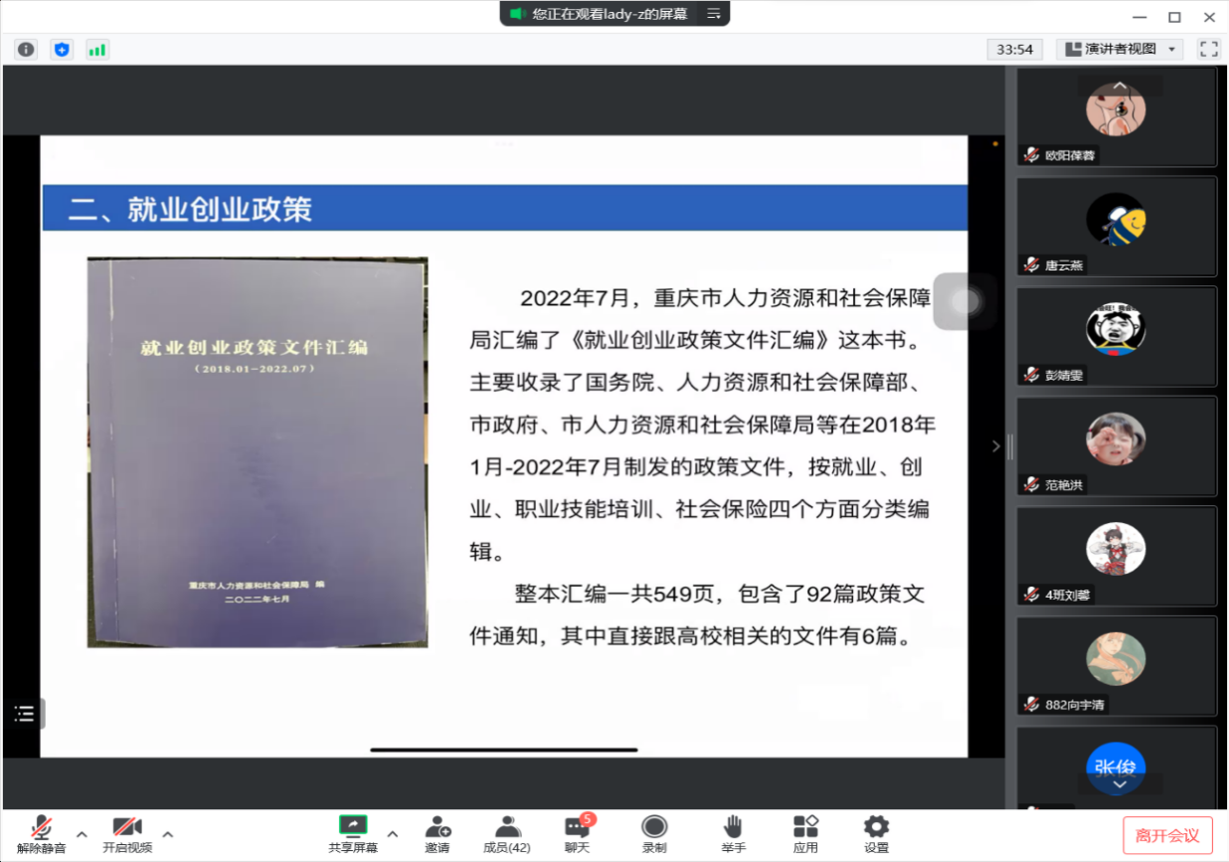Open the sharing banner menu icon

click(x=713, y=14)
